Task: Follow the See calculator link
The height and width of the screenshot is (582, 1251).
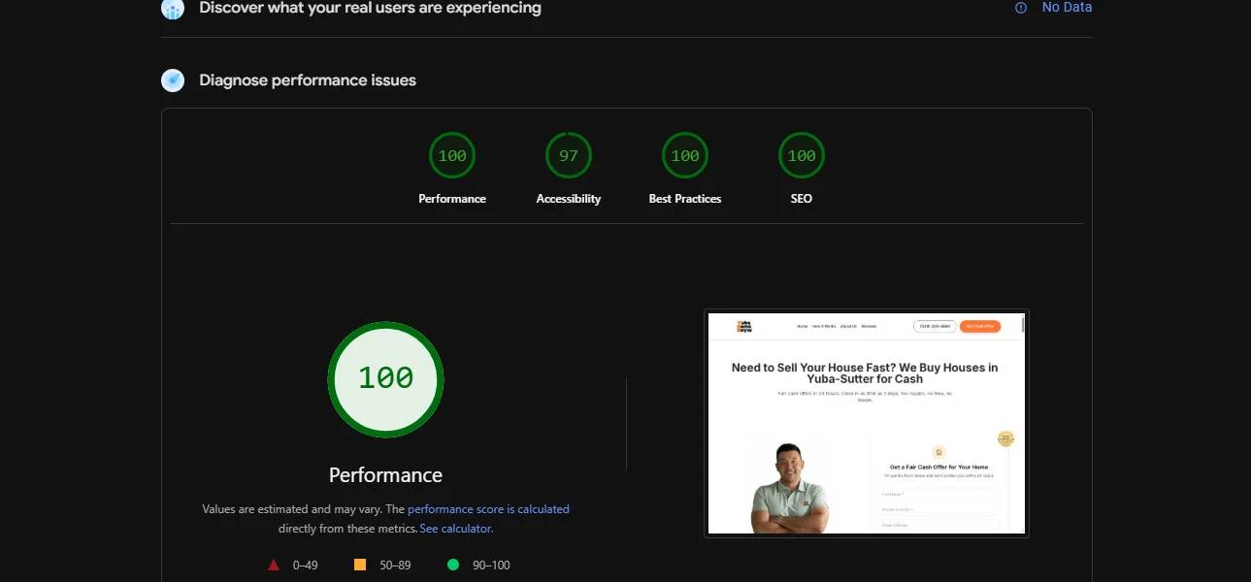Action: tap(456, 529)
